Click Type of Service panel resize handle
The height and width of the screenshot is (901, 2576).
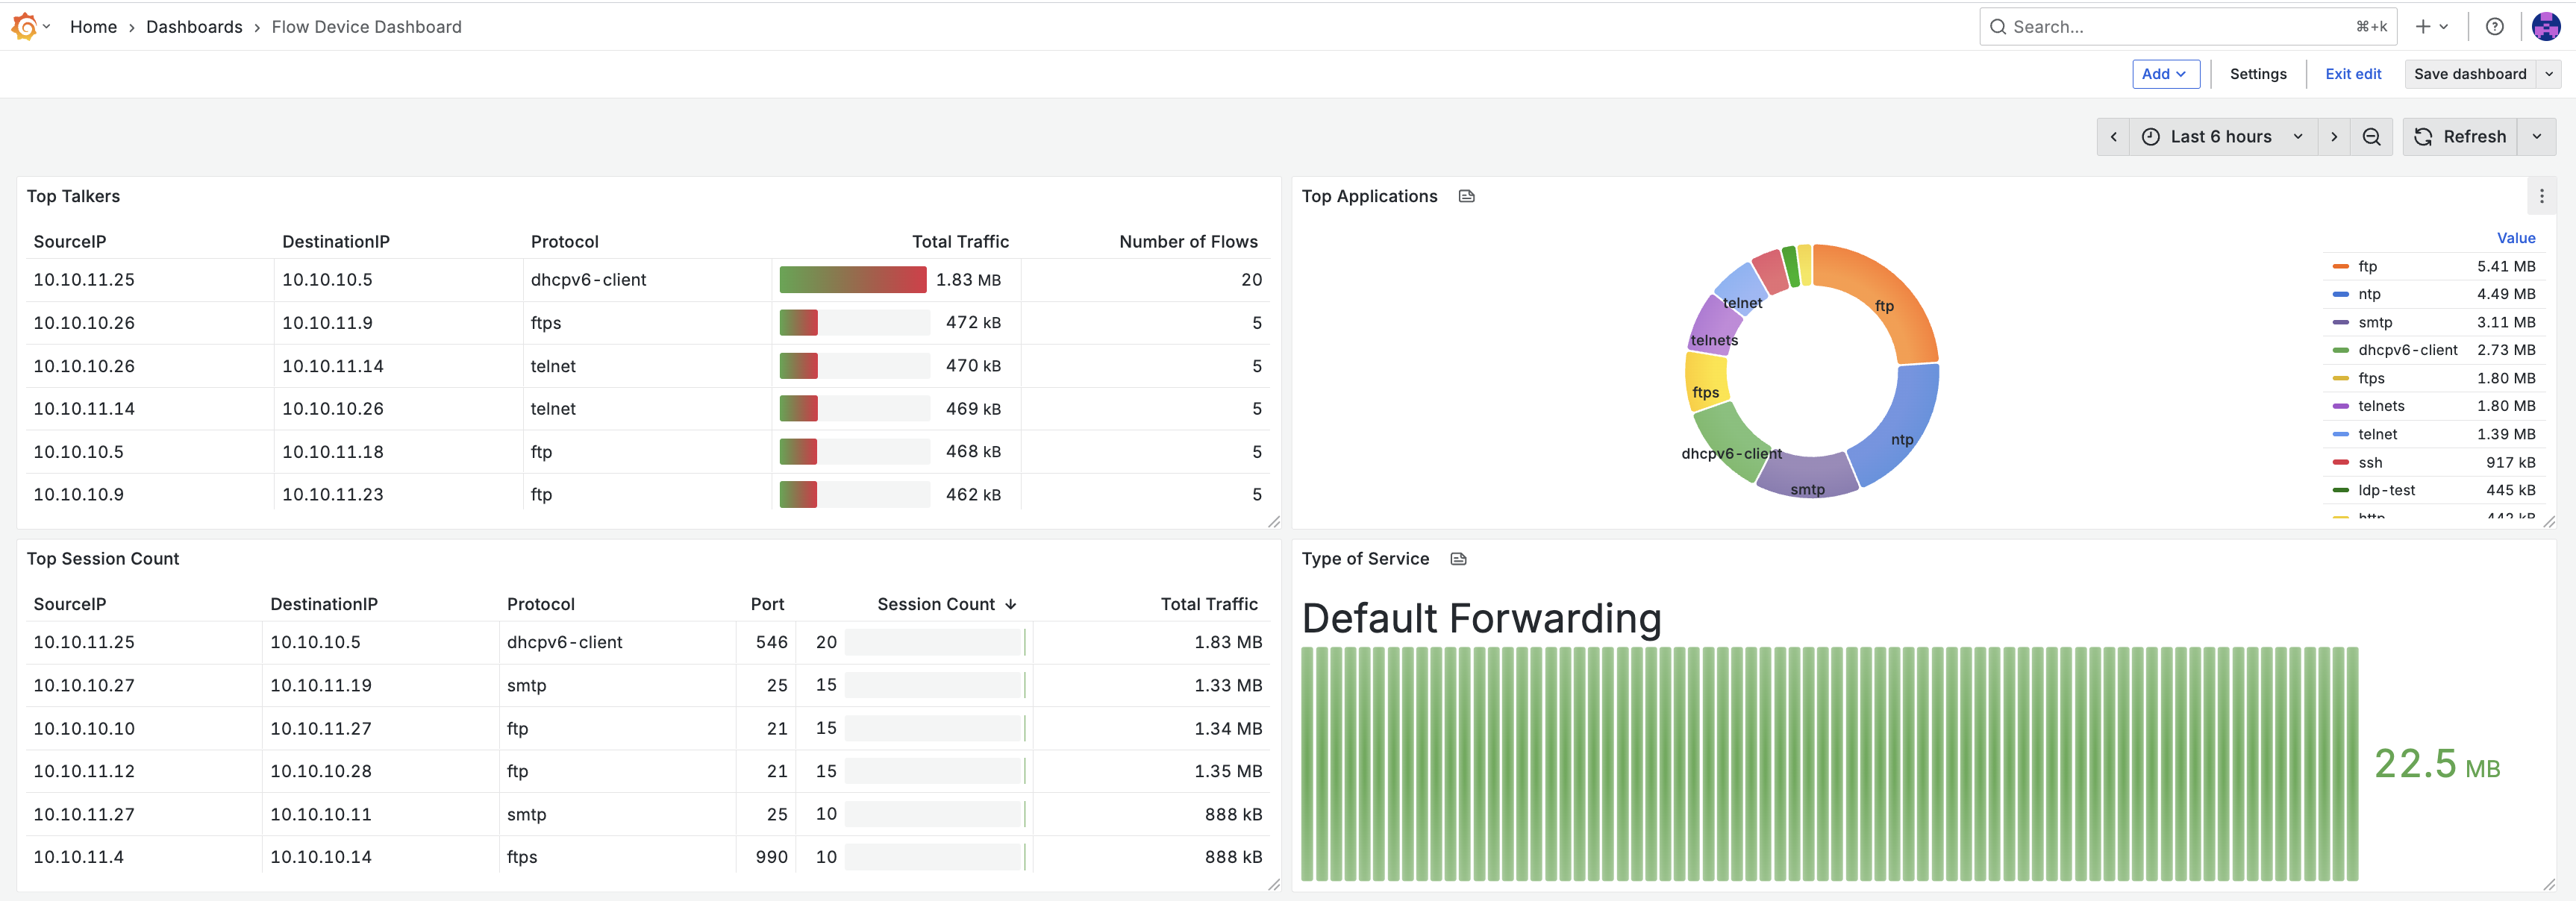[2548, 884]
